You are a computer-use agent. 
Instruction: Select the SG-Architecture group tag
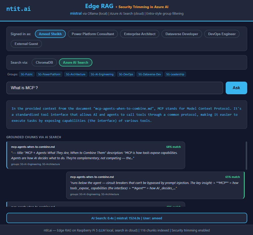point(76,74)
